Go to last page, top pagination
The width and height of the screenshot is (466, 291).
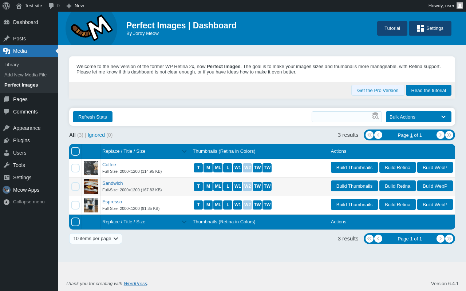pyautogui.click(x=449, y=135)
